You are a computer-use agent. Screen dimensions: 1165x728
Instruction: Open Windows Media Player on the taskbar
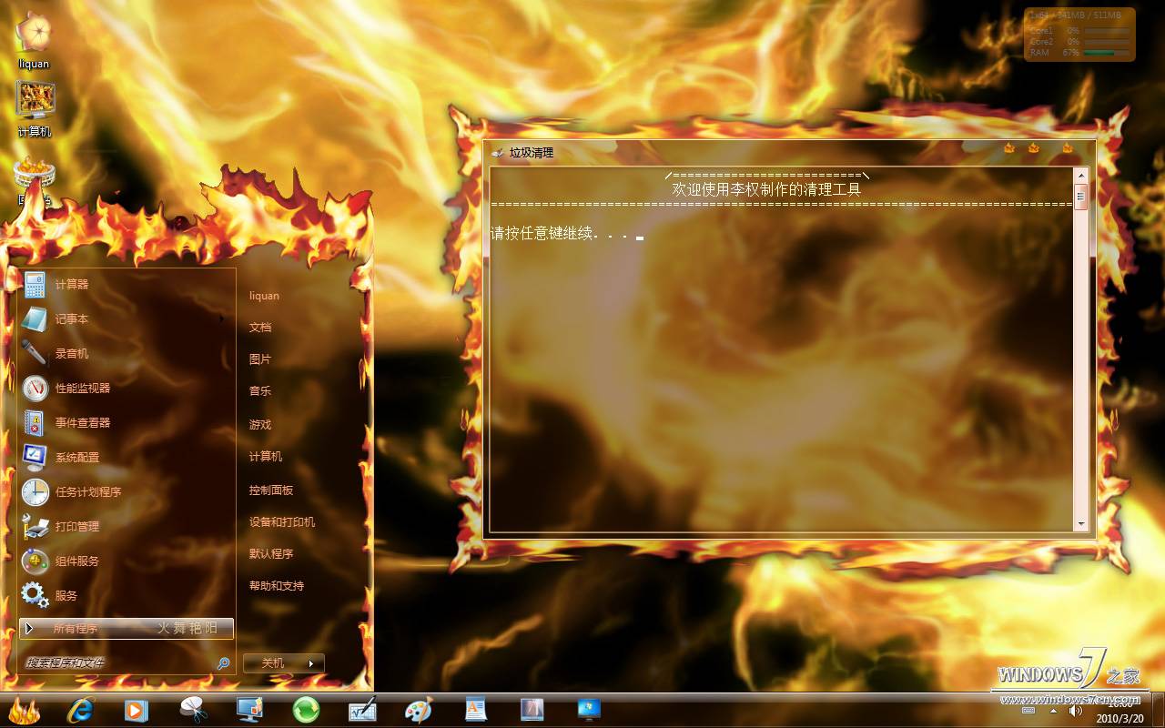click(x=136, y=709)
